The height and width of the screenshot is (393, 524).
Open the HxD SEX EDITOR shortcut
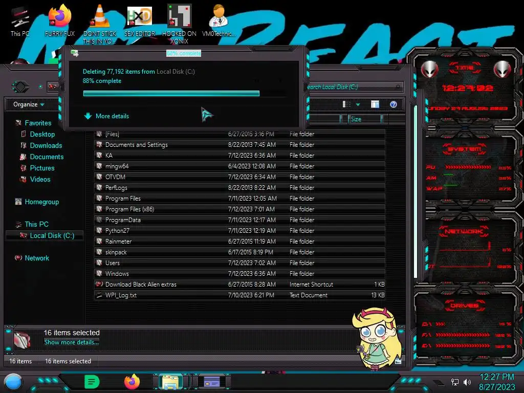click(140, 20)
